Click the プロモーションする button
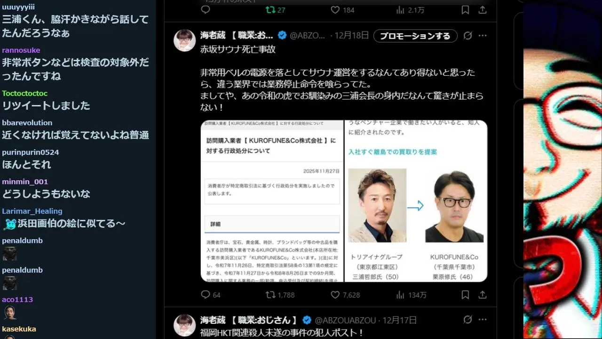Viewport: 602px width, 339px height. pyautogui.click(x=415, y=36)
